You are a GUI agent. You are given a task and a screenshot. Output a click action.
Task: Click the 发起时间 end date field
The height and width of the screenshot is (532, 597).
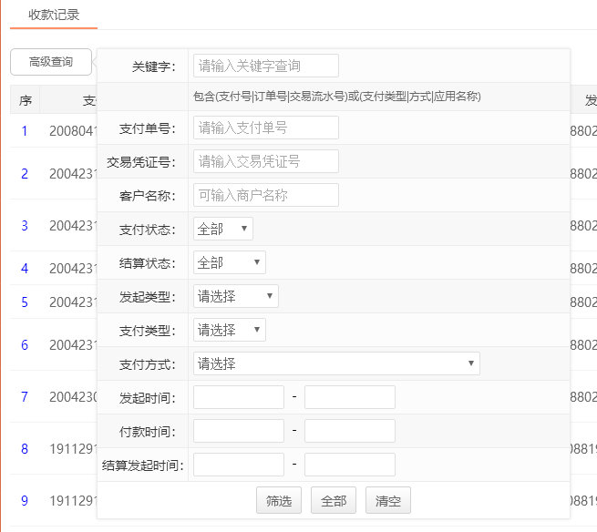tap(349, 397)
